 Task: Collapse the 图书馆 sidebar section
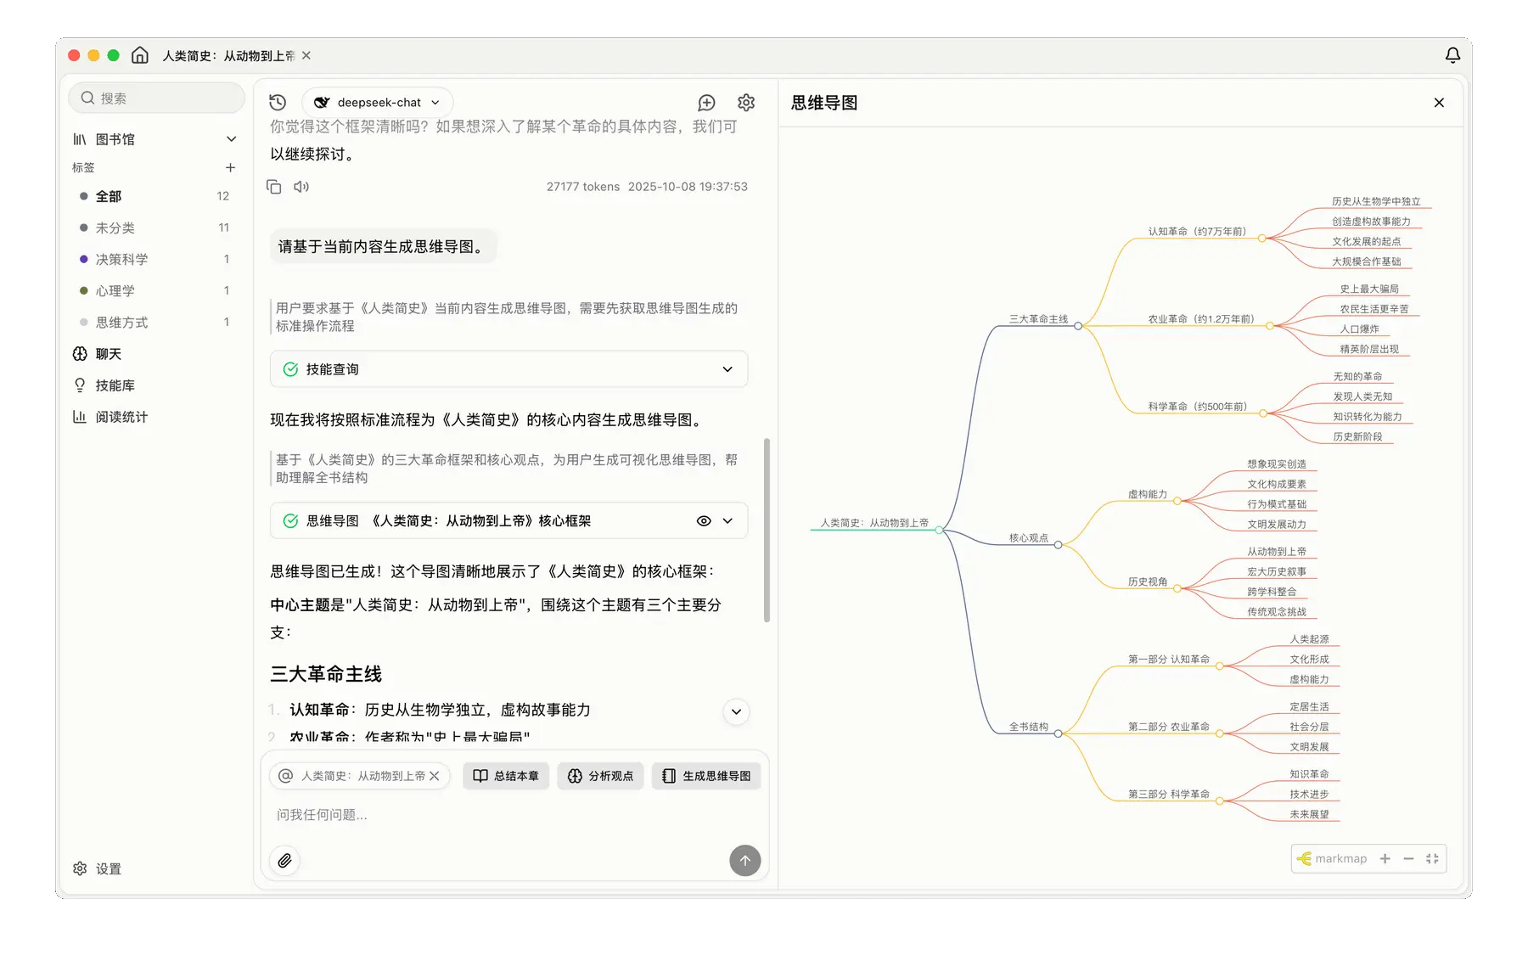pos(231,139)
